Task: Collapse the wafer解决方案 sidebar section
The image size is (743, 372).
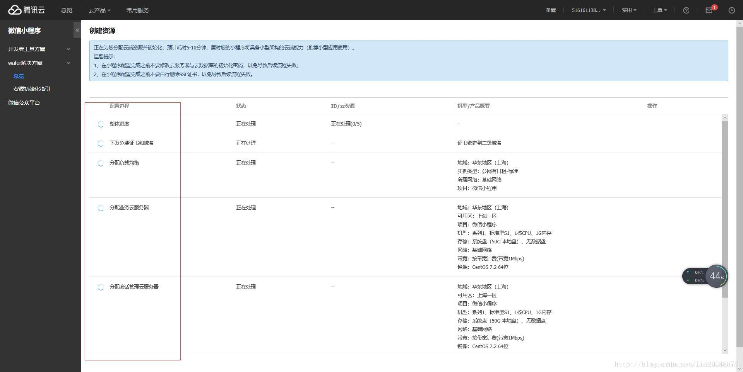Action: tap(39, 63)
